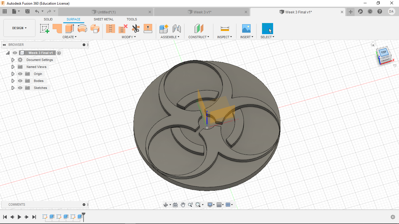Switch to the Week 3 v1* document tab
The height and width of the screenshot is (224, 399).
tap(202, 12)
